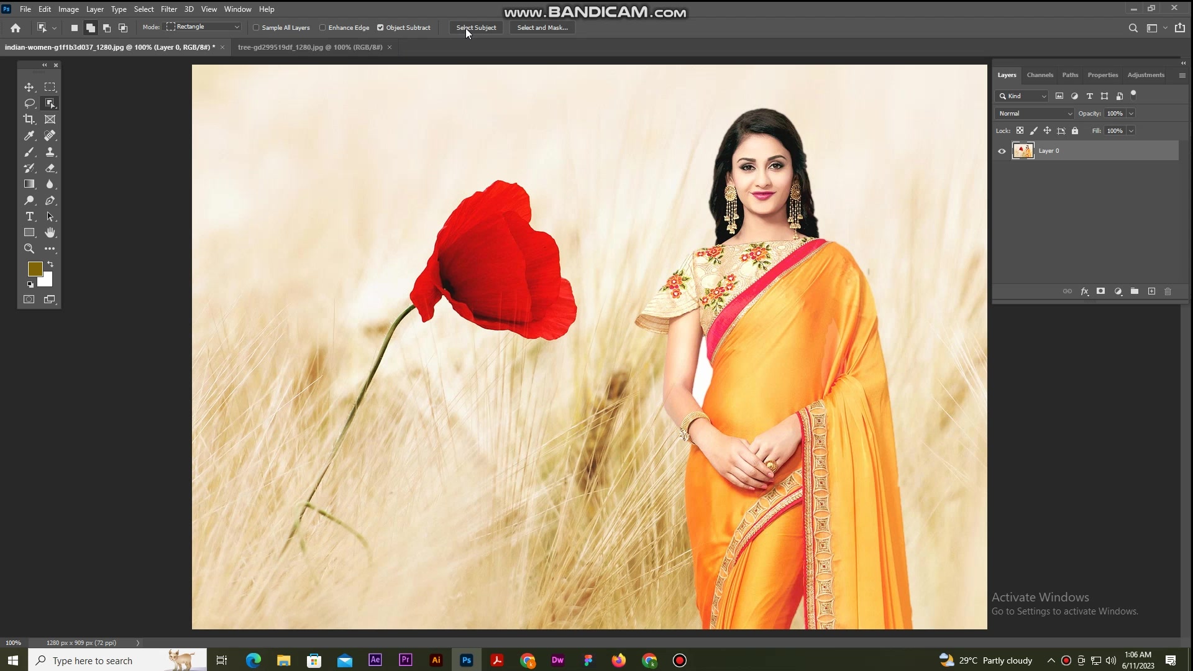The width and height of the screenshot is (1193, 671).
Task: Open the Mode Rectangle dropdown
Action: [203, 27]
